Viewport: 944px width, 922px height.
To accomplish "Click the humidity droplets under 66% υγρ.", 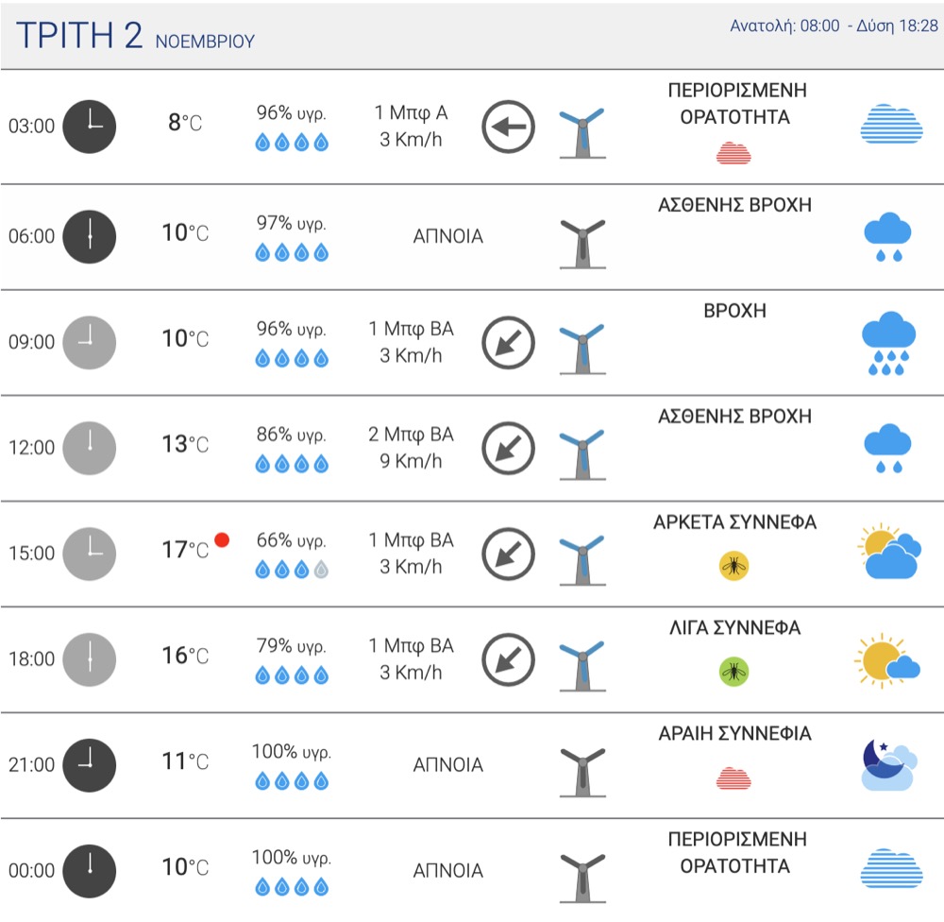I will [x=292, y=570].
